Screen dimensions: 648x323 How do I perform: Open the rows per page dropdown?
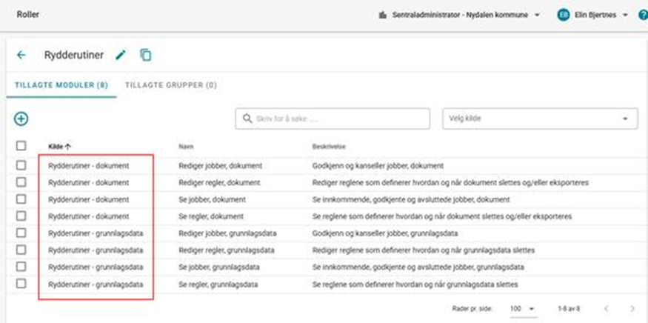522,307
